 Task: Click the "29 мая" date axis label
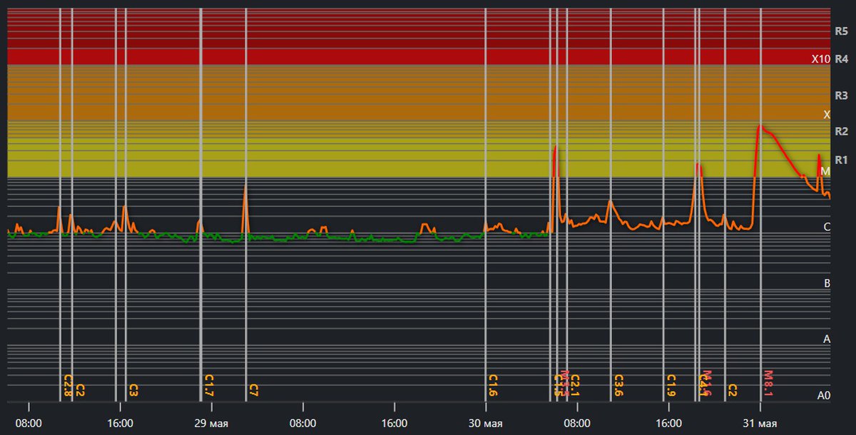click(x=210, y=424)
